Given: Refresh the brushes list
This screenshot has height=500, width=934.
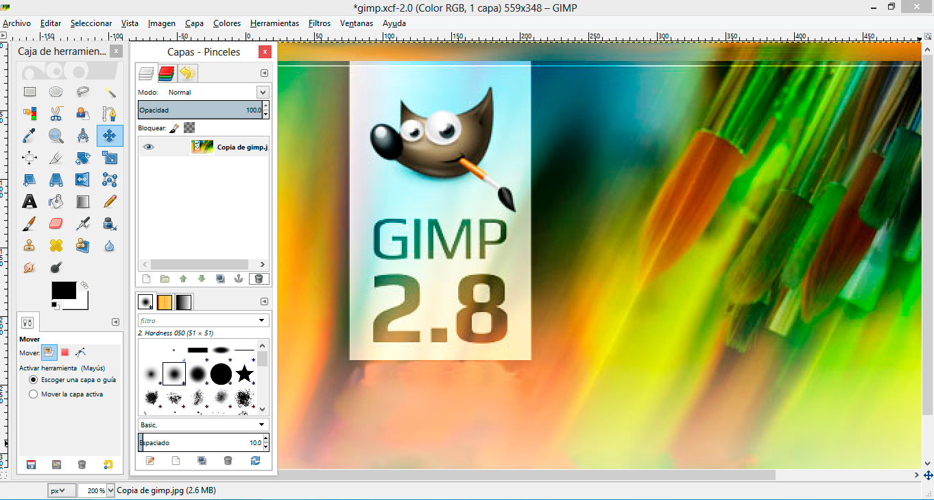Looking at the screenshot, I should (256, 461).
